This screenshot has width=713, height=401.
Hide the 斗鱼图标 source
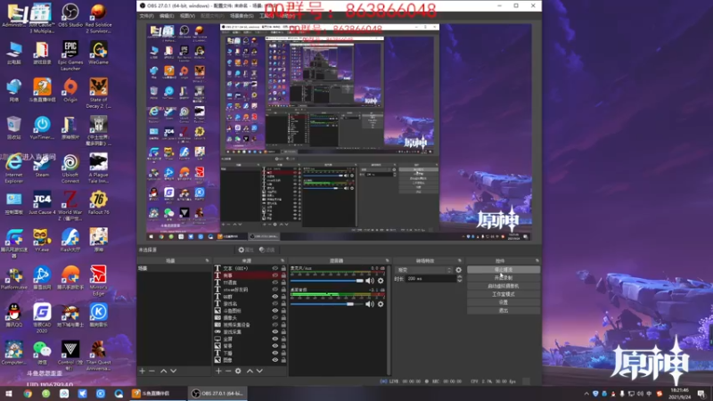click(275, 310)
